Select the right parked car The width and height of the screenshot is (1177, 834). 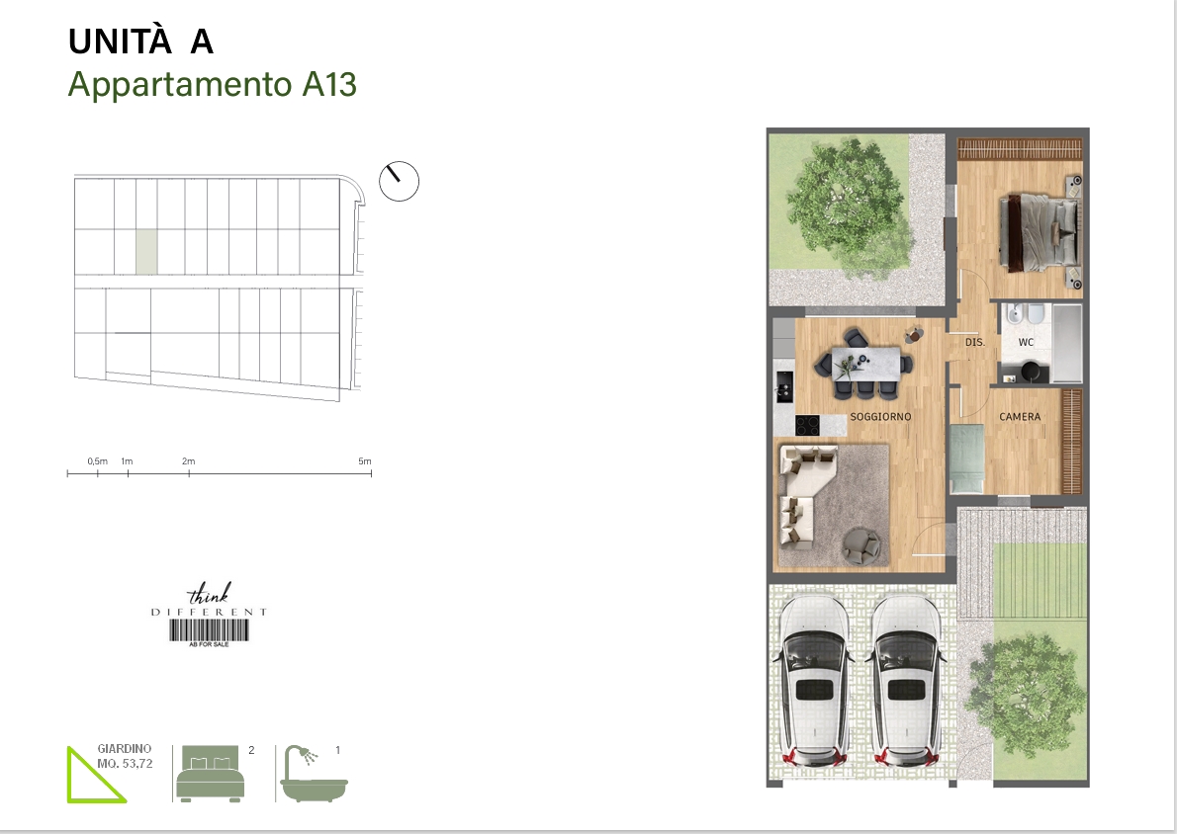[x=905, y=680]
